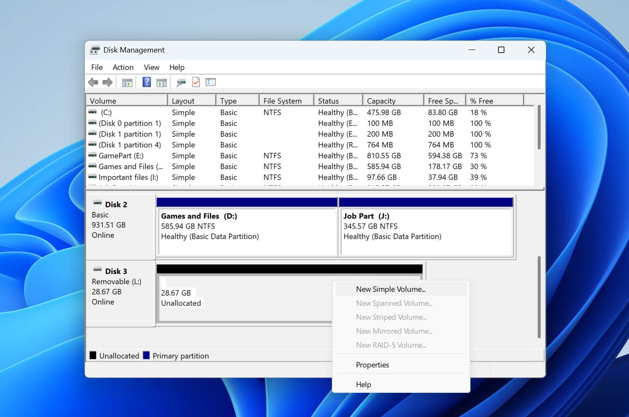Select drive icon of Disk 1 partition 4
Image resolution: width=629 pixels, height=417 pixels.
pos(92,145)
